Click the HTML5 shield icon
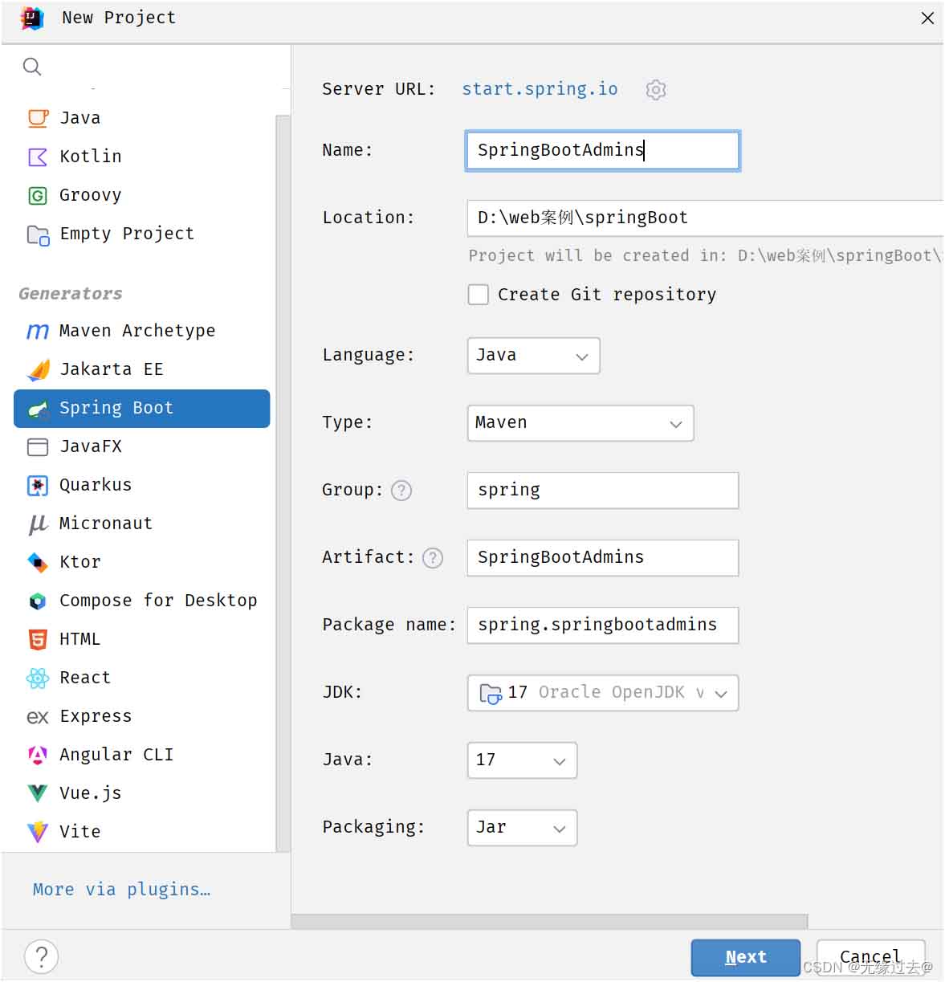This screenshot has height=982, width=945. tap(38, 639)
